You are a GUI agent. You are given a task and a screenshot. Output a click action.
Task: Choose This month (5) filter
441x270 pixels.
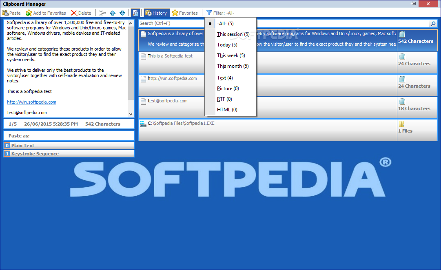[x=230, y=66]
